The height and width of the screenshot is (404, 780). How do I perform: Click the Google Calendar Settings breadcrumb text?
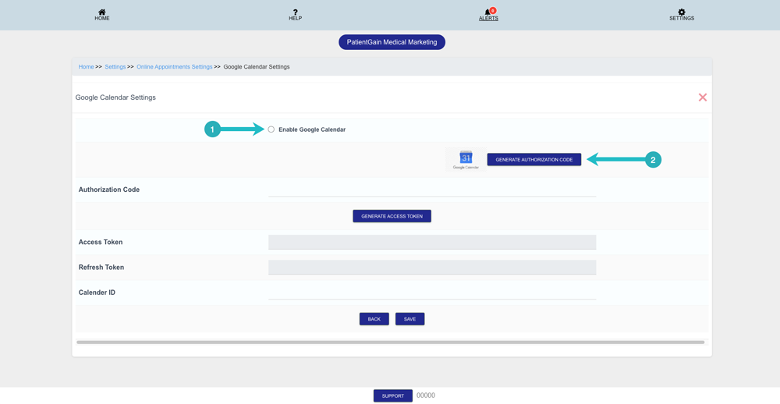coord(257,66)
